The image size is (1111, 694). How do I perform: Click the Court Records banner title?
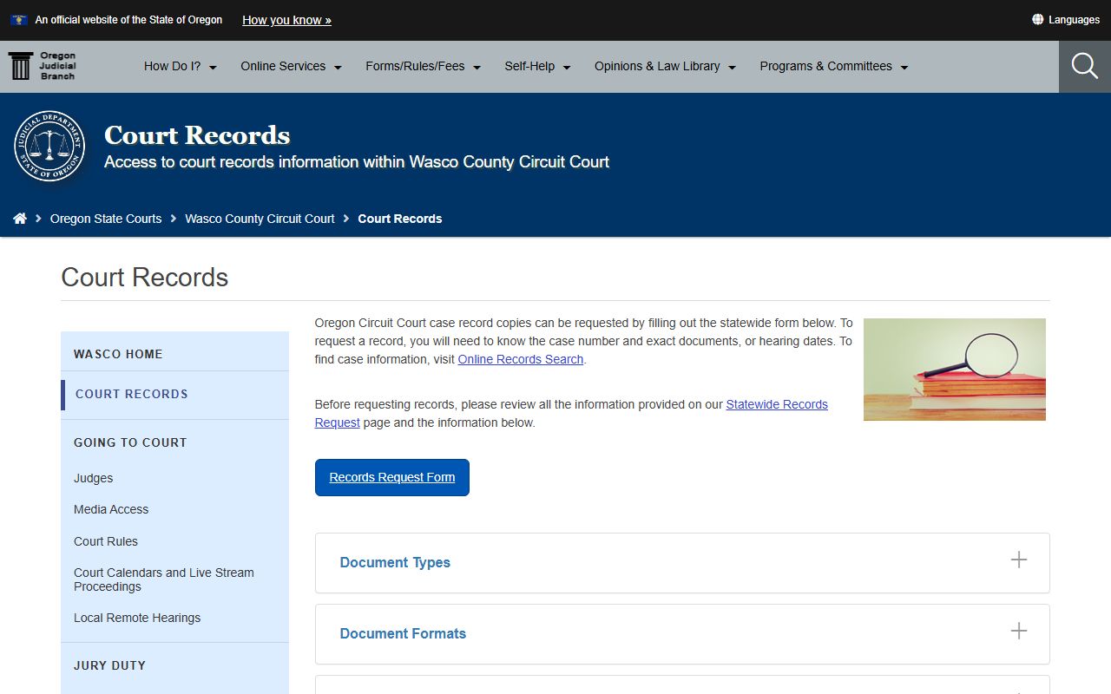197,135
